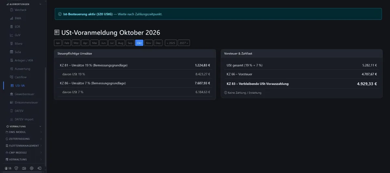390x173 pixels.
Task: Open the Sep month tab
Action: [x=130, y=43]
